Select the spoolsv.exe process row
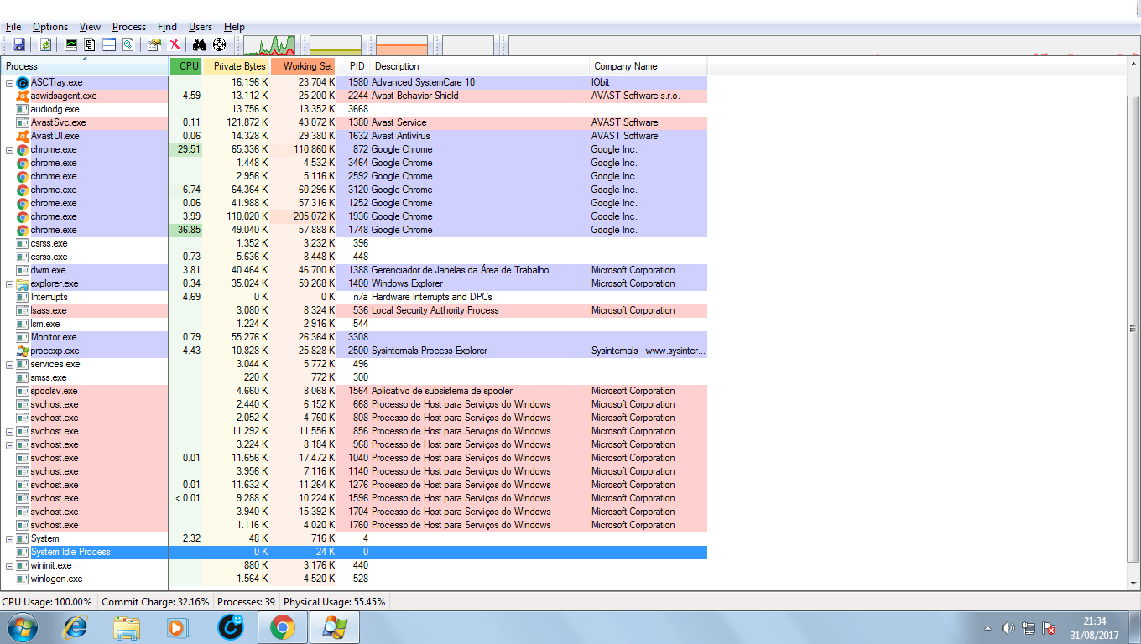The width and height of the screenshot is (1141, 644). [x=354, y=391]
